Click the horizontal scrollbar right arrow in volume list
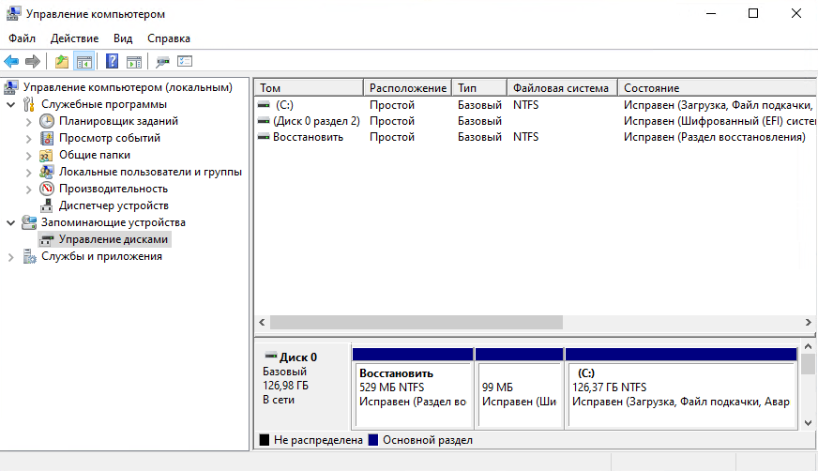Viewport: 818px width, 471px height. (810, 322)
